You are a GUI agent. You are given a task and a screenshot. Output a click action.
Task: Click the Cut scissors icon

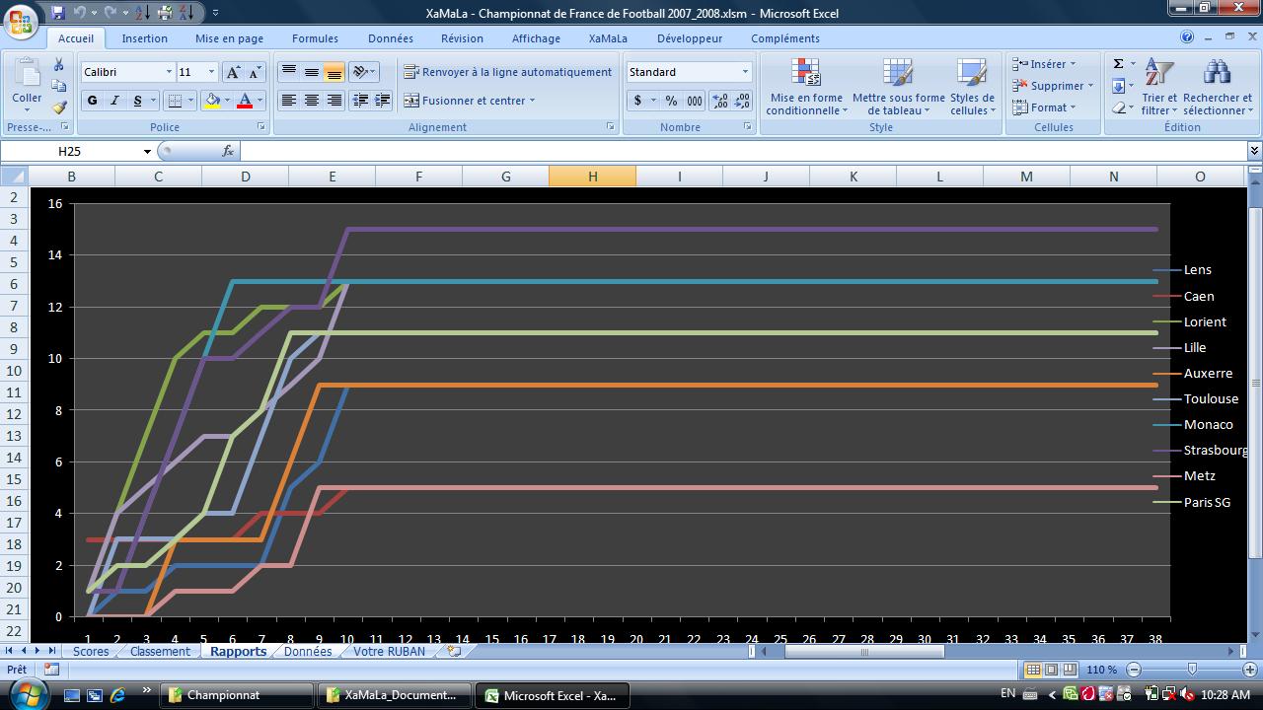[x=59, y=64]
